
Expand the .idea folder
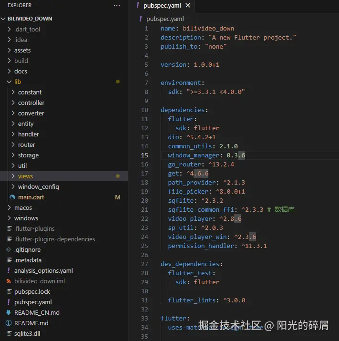click(x=21, y=40)
